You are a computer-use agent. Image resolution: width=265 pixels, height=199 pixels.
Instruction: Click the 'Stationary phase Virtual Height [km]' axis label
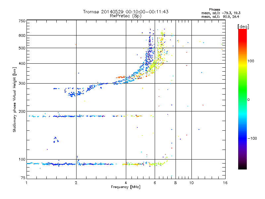point(14,99)
